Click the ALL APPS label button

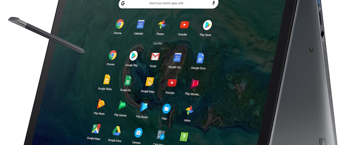tap(158, 43)
